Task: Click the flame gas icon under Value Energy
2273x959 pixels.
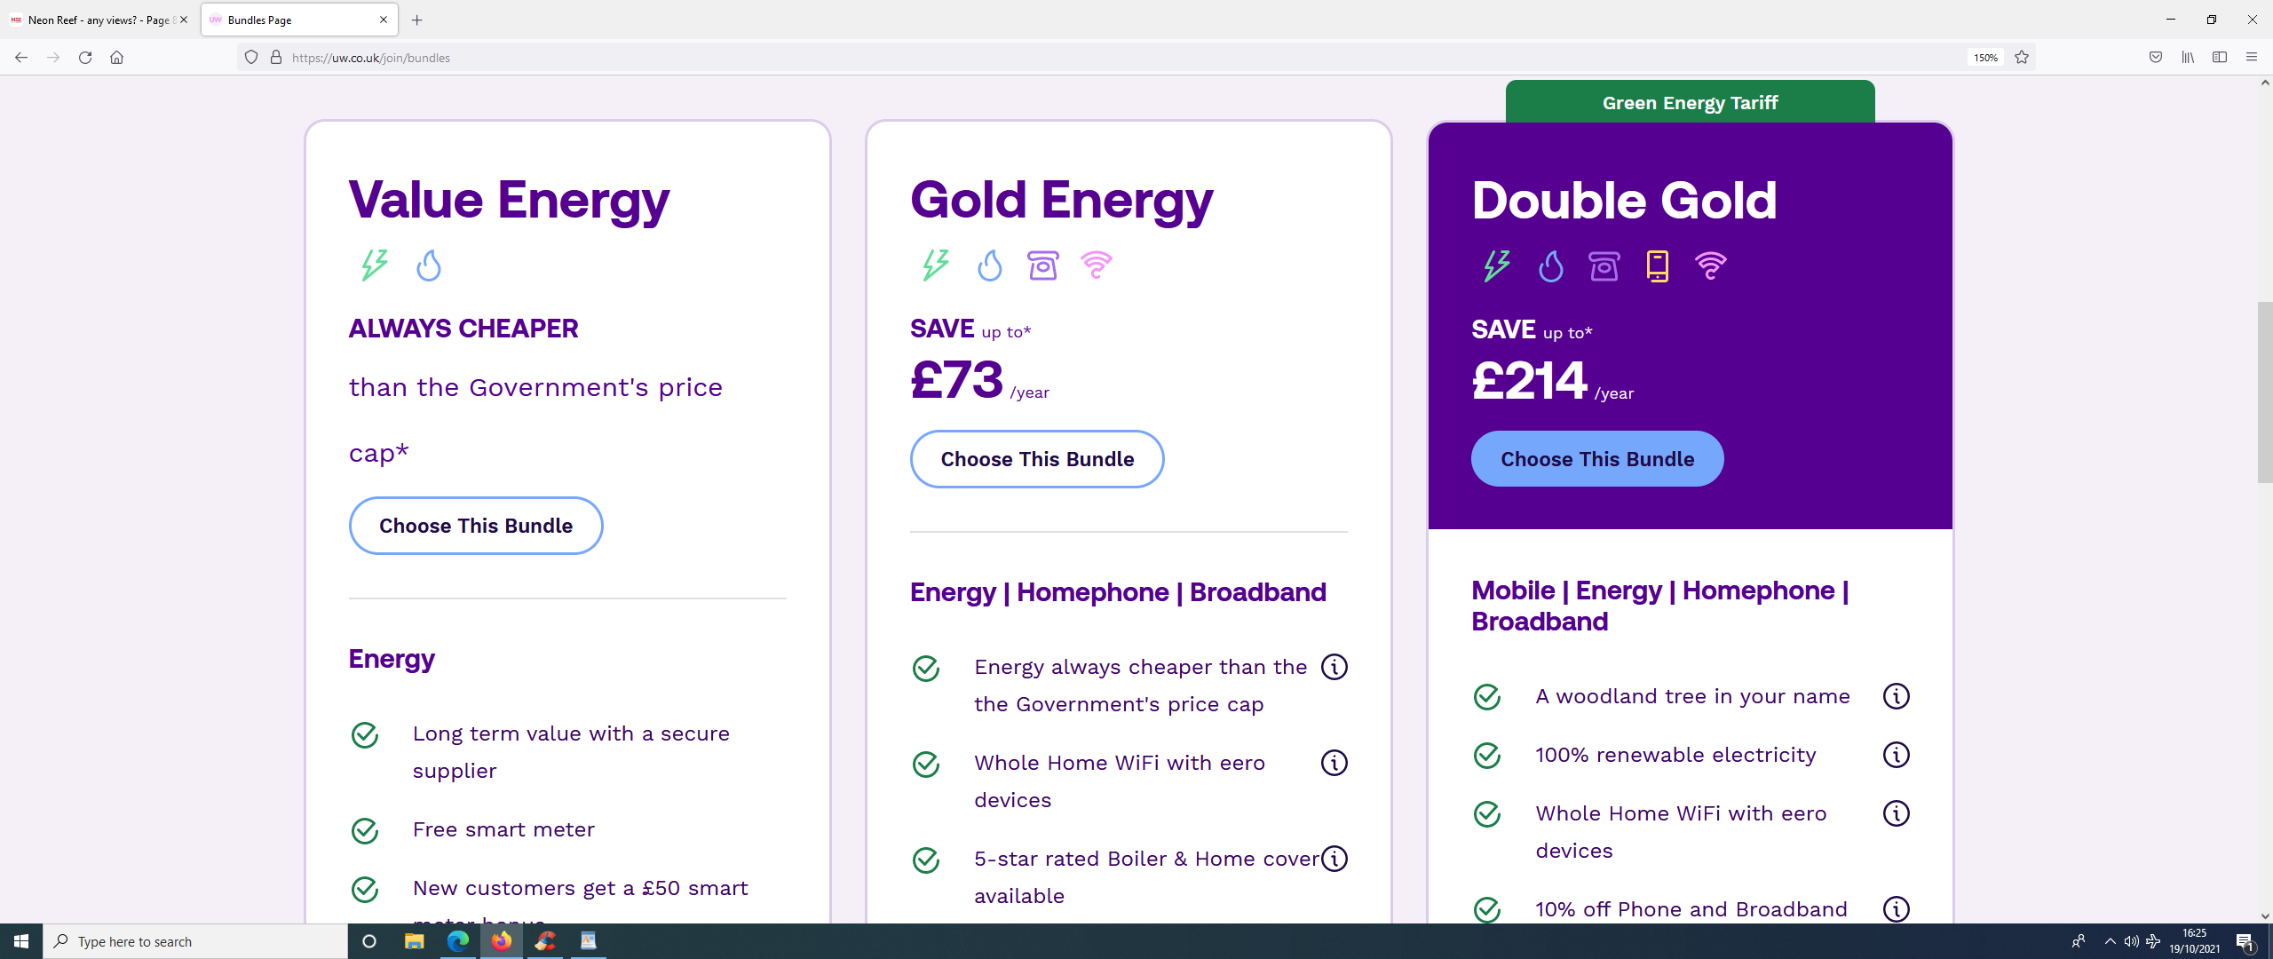Action: click(x=429, y=265)
